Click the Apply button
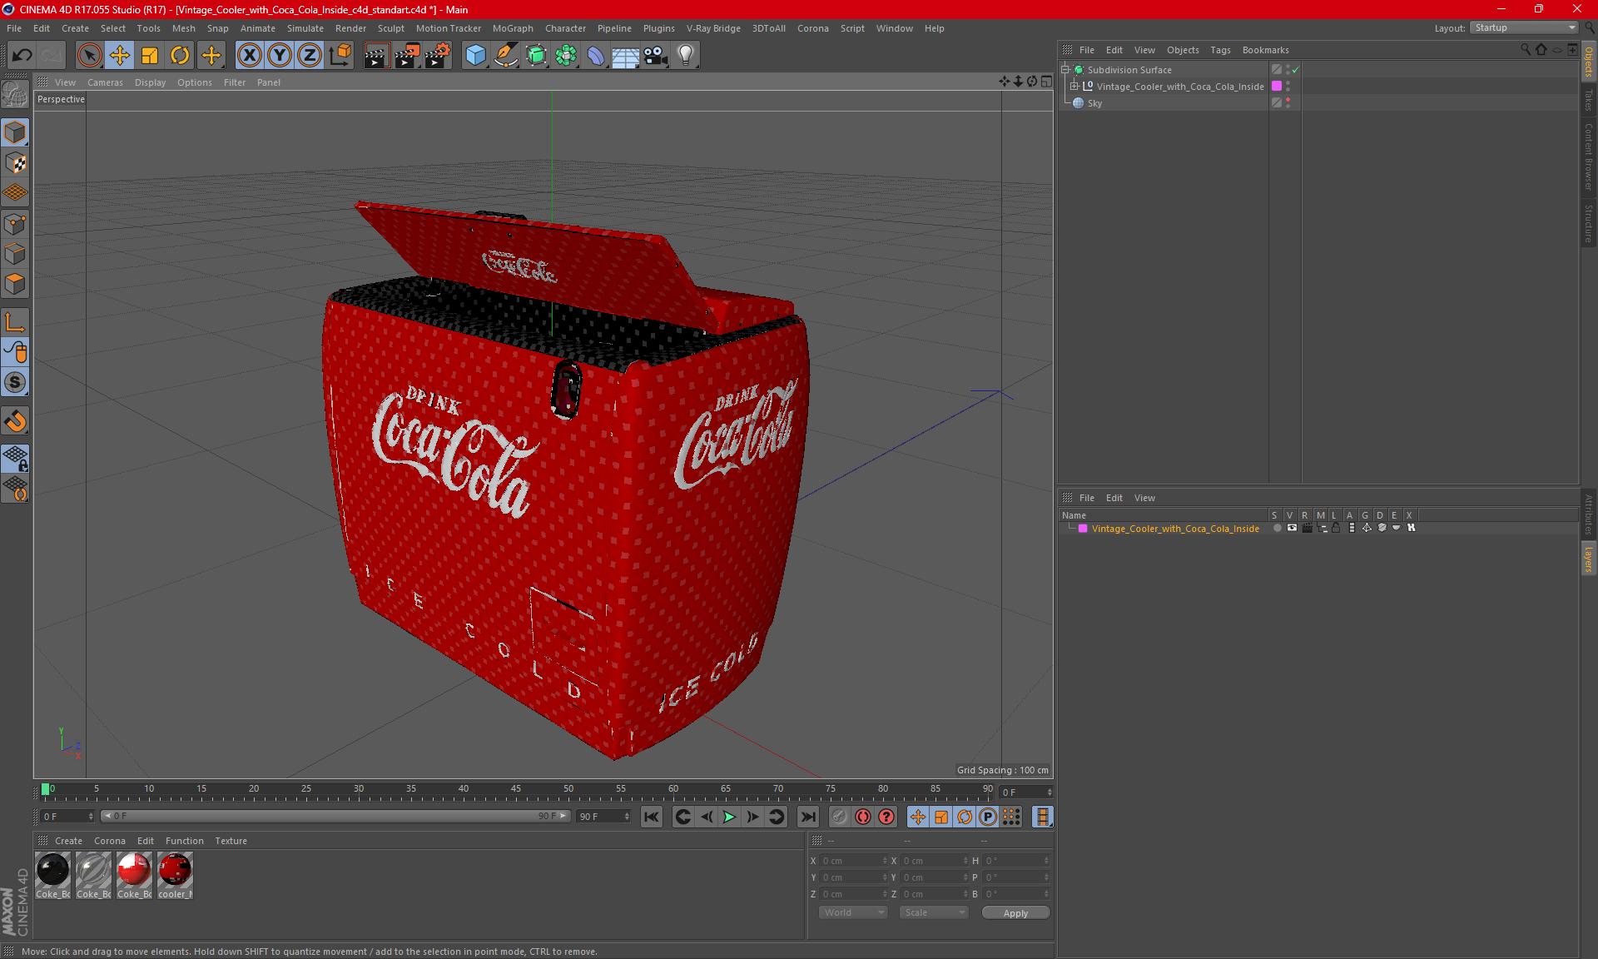 coord(1015,913)
